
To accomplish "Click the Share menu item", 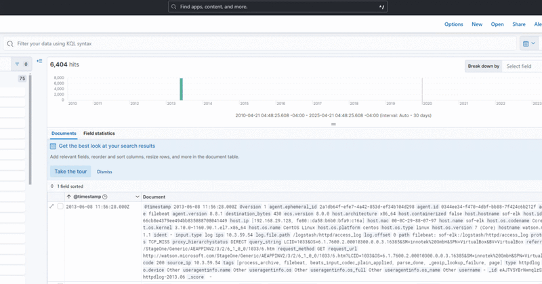I will click(x=519, y=24).
